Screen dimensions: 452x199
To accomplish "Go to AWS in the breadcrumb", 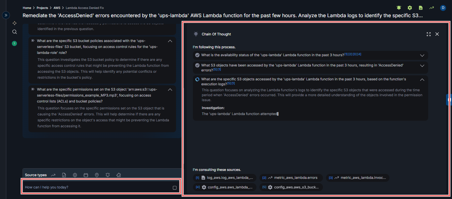I will pos(57,8).
